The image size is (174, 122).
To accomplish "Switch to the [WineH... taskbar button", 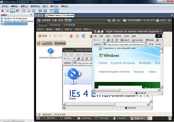I will pos(50,118).
